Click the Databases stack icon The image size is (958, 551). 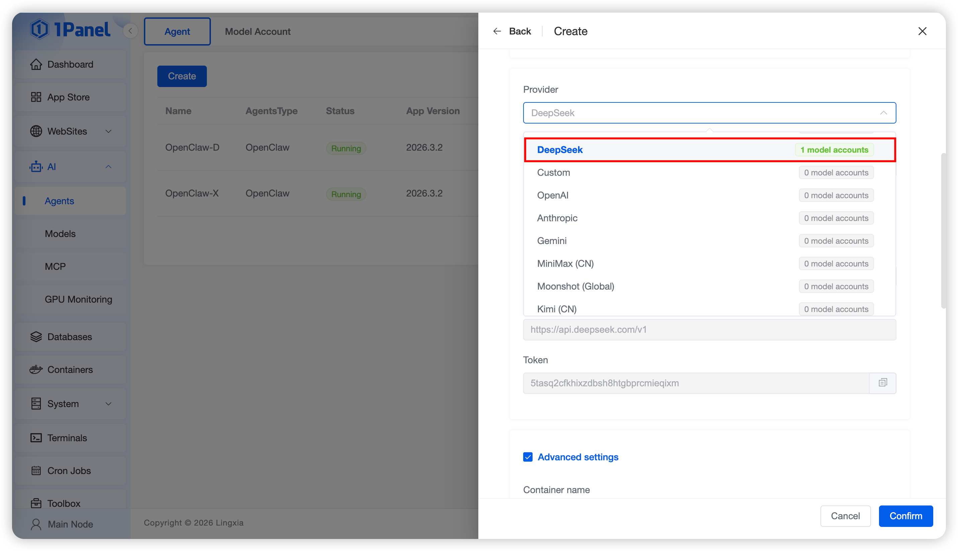(36, 337)
